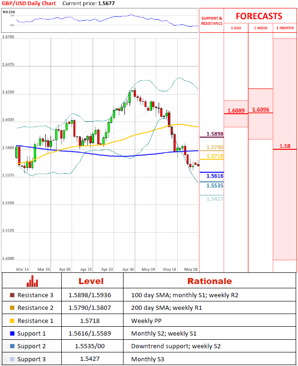The height and width of the screenshot is (366, 298).
Task: Click the May 18 date axis label
Action: (x=169, y=270)
